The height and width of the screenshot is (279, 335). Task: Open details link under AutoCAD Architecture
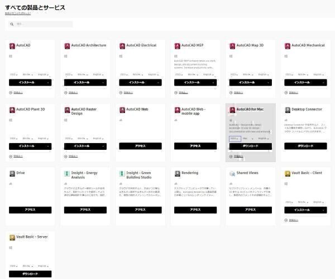point(73,93)
